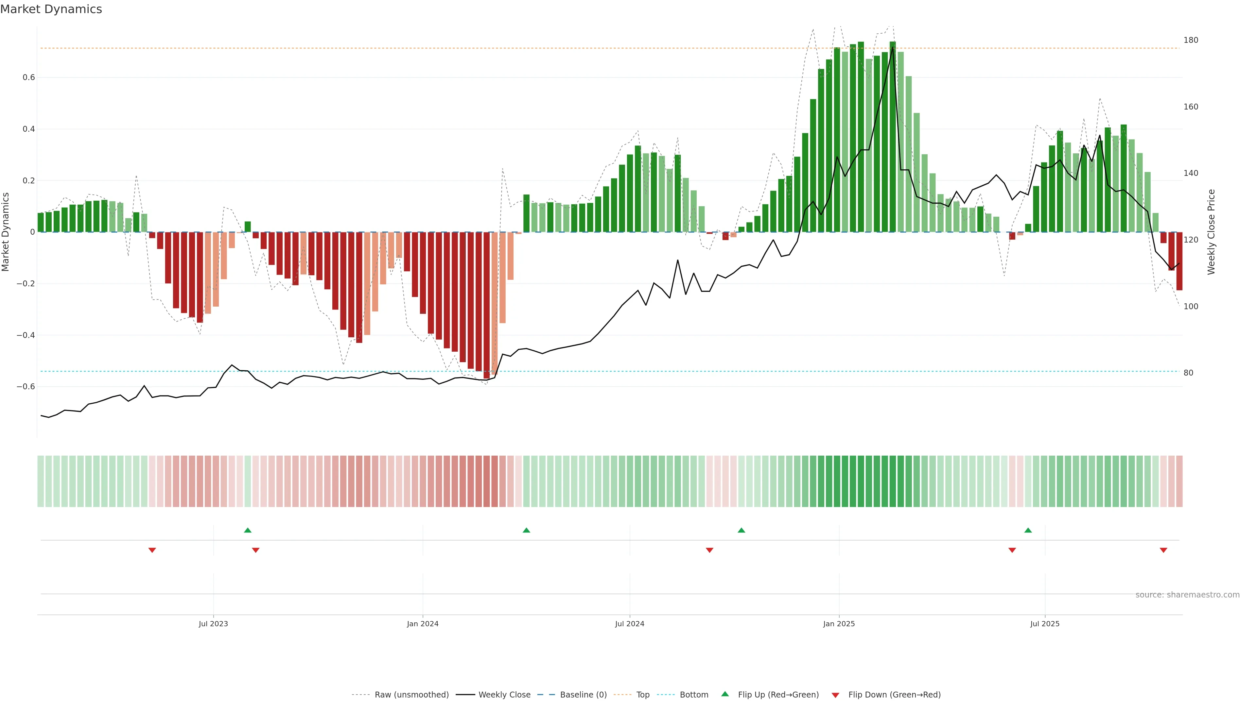1256x706 pixels.
Task: Click the green flip-up triangle near Oct 2024
Action: point(741,530)
